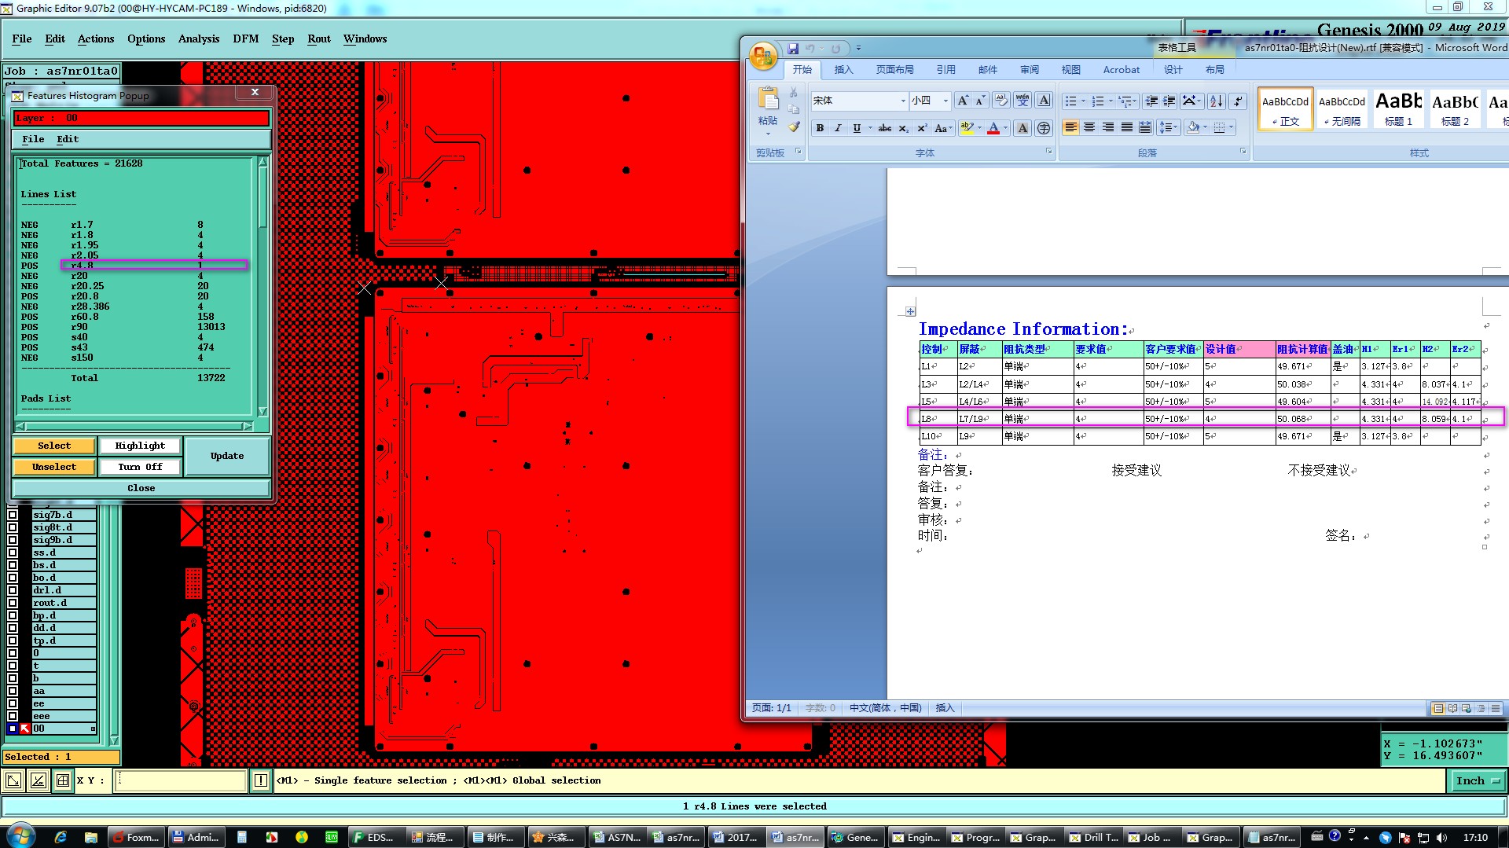1509x848 pixels.
Task: Switch to the 页面布局 ribbon tab
Action: [x=894, y=70]
